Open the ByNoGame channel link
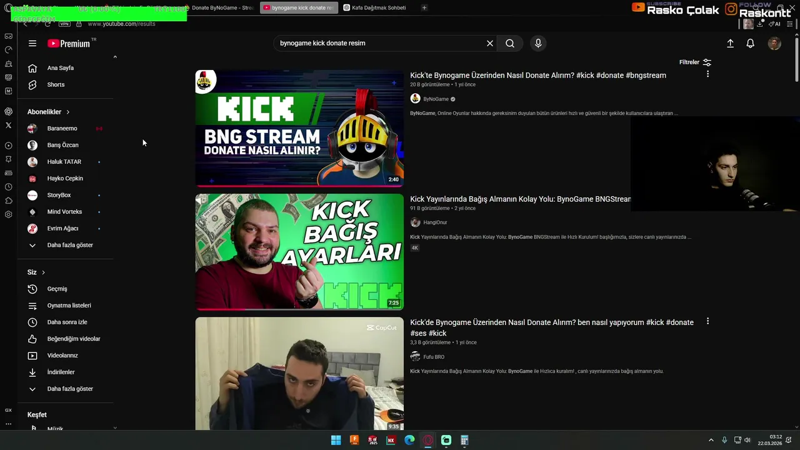800x450 pixels. tap(436, 99)
